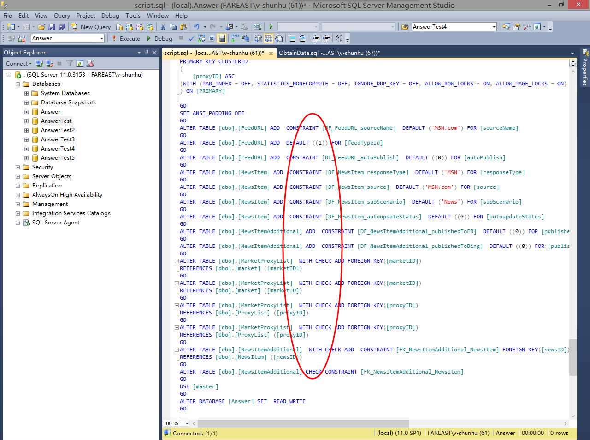Toggle Include Actual Execution Plan icon
This screenshot has width=590, height=440.
[235, 38]
